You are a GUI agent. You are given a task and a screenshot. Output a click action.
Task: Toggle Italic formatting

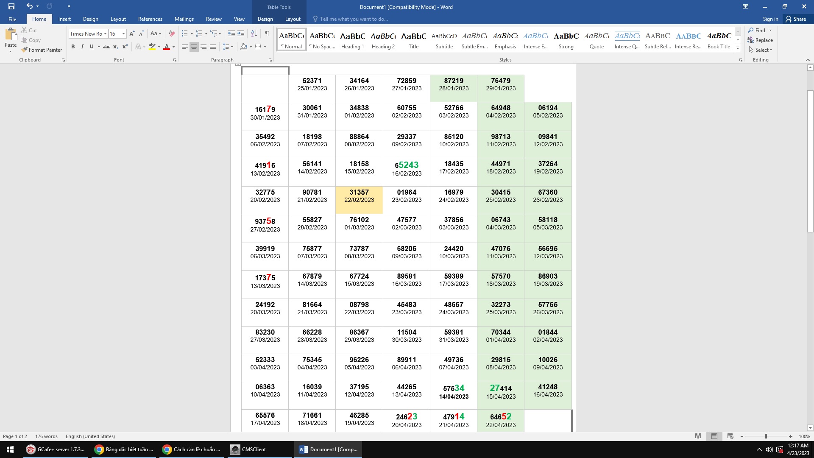point(82,47)
